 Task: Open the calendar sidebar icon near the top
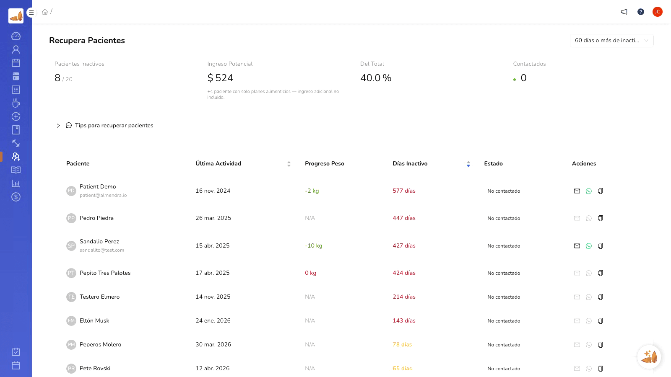coord(16,63)
